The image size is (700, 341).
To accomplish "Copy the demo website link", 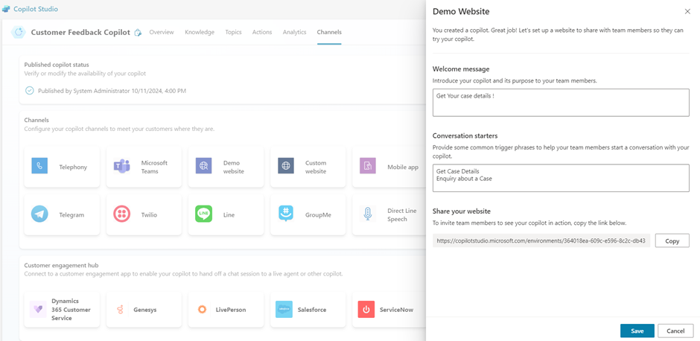I will point(672,240).
